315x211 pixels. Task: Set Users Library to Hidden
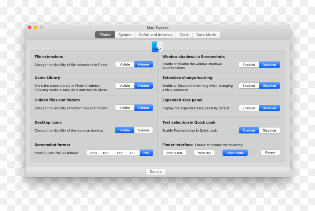(144, 86)
